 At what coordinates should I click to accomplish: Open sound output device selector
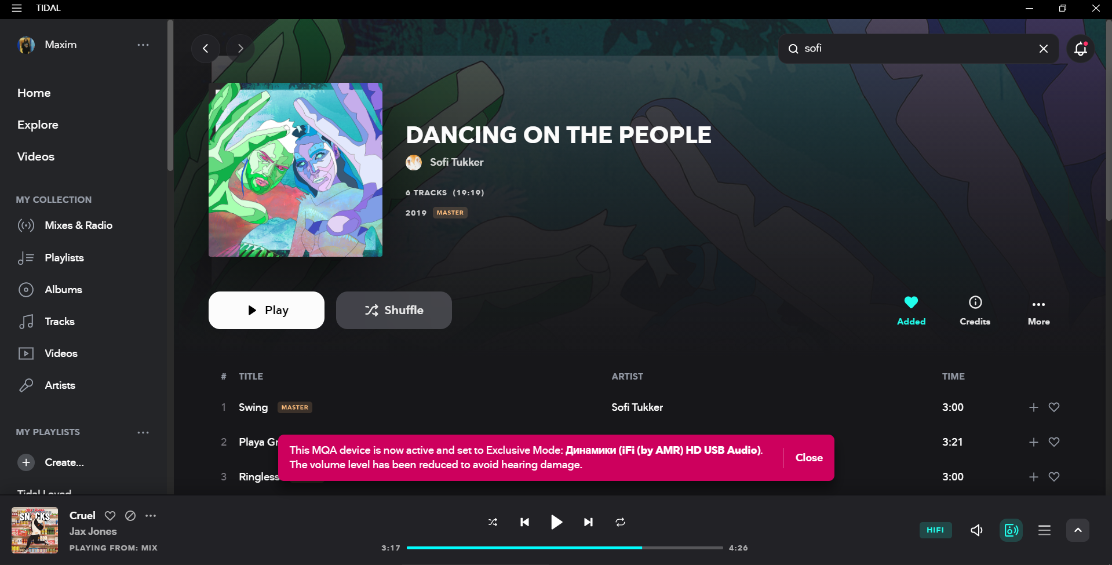(x=1011, y=530)
